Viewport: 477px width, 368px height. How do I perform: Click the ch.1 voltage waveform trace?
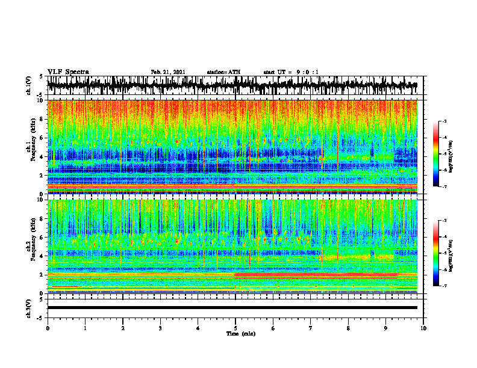tap(232, 85)
